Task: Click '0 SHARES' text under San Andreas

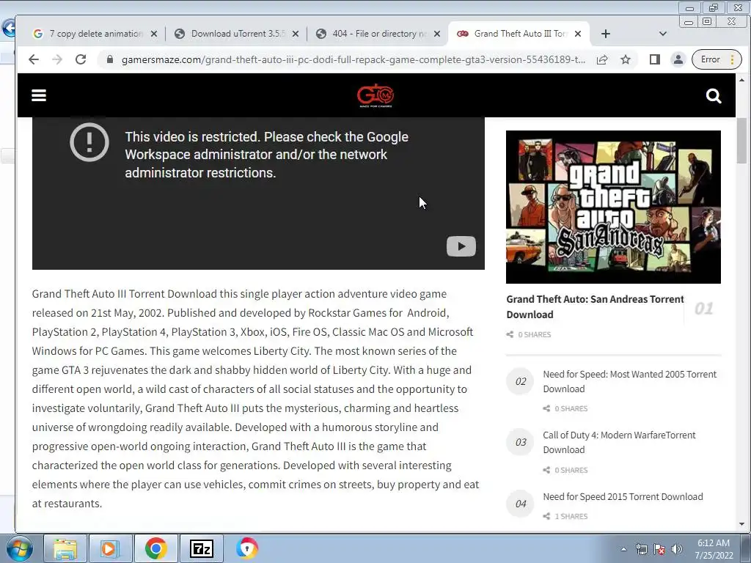Action: (535, 334)
